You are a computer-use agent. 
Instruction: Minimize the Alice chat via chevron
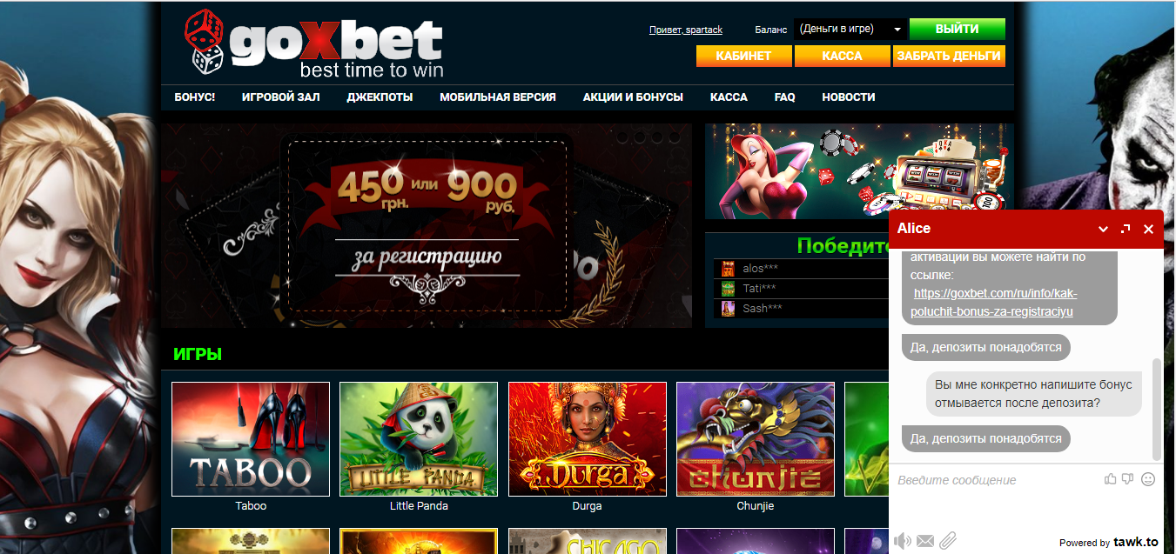point(1103,230)
